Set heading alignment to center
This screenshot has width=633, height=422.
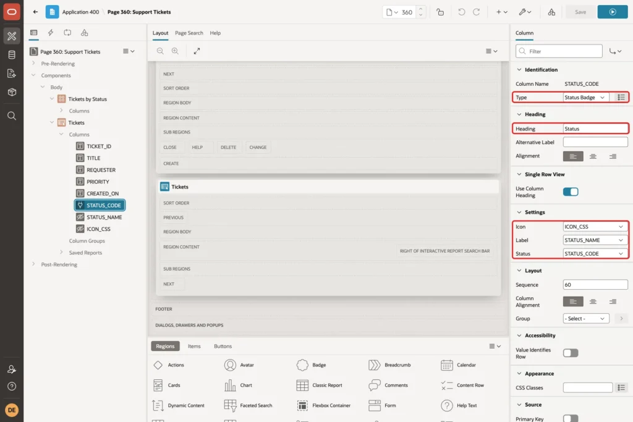tap(593, 156)
